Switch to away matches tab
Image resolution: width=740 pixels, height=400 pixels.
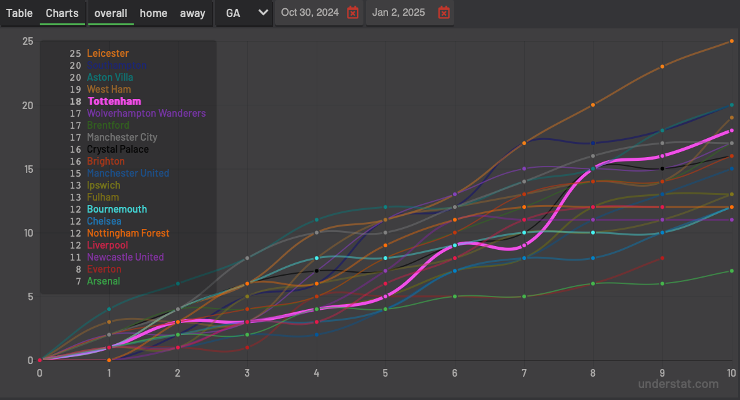pyautogui.click(x=192, y=13)
